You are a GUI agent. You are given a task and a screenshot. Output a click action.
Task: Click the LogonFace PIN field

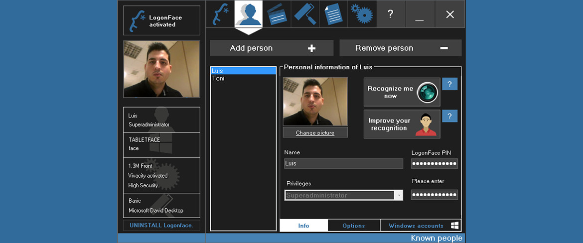435,163
